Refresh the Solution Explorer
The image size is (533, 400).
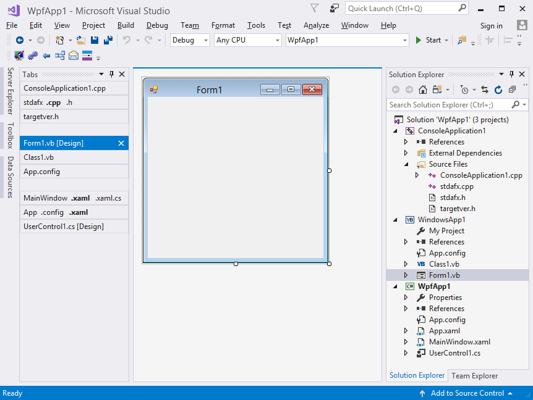(498, 90)
